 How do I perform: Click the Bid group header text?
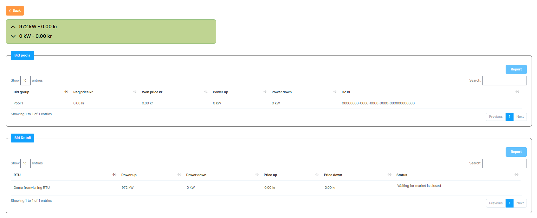point(21,92)
